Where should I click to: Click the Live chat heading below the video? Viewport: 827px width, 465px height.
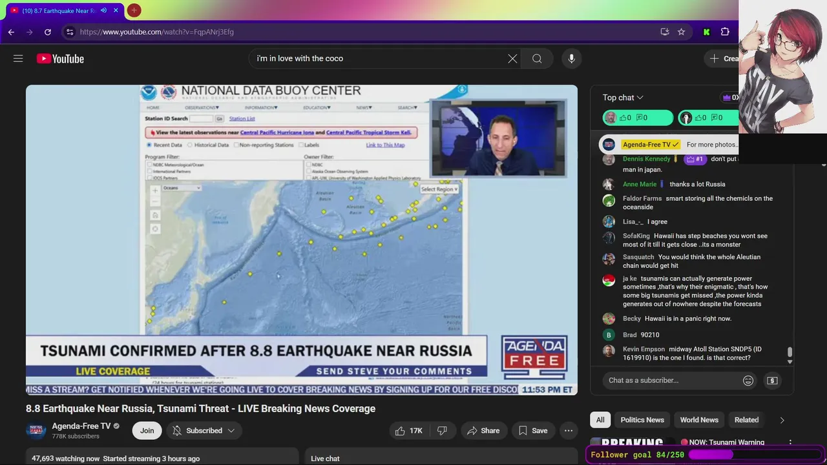325,459
